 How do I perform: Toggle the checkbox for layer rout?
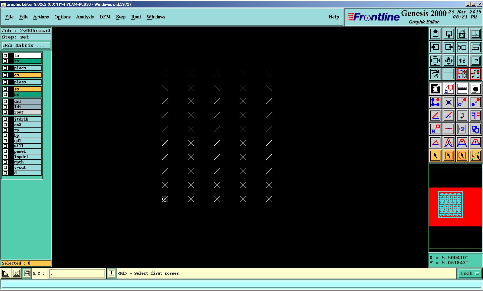[5, 112]
